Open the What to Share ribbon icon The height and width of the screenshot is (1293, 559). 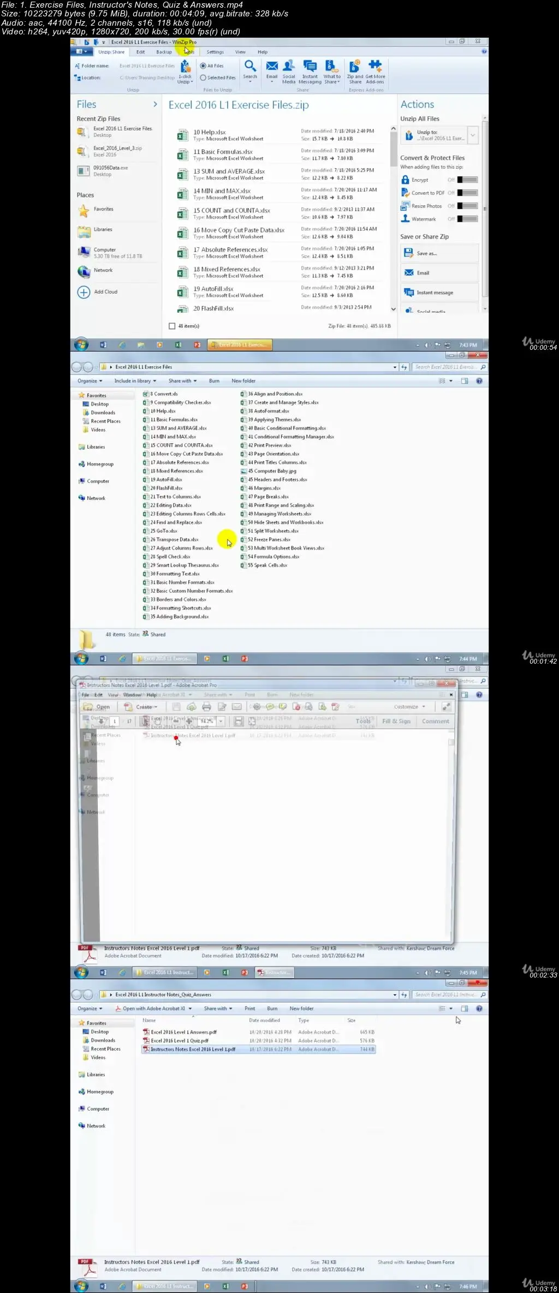coord(332,72)
